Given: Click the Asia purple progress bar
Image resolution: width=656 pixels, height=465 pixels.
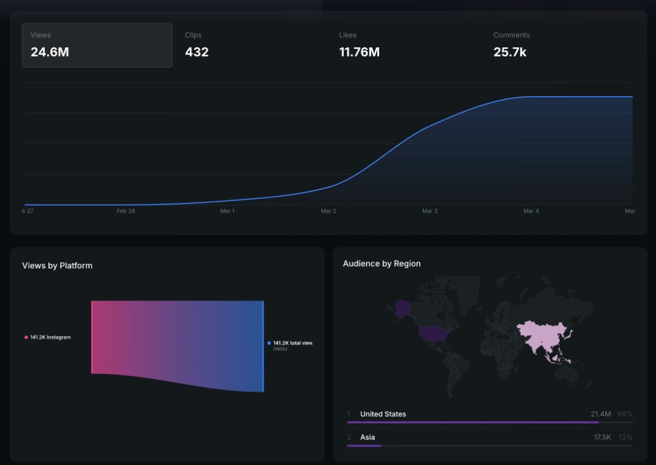Looking at the screenshot, I should coord(364,445).
